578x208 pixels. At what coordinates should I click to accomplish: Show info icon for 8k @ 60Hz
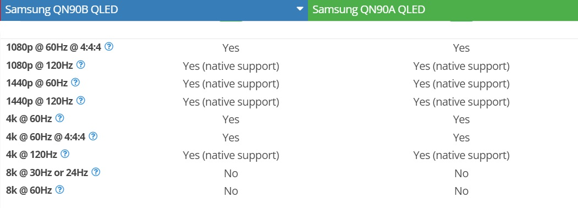60,190
